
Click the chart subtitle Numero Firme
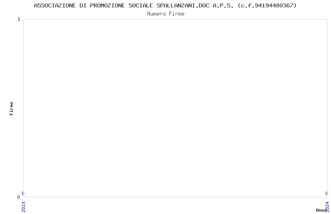166,14
